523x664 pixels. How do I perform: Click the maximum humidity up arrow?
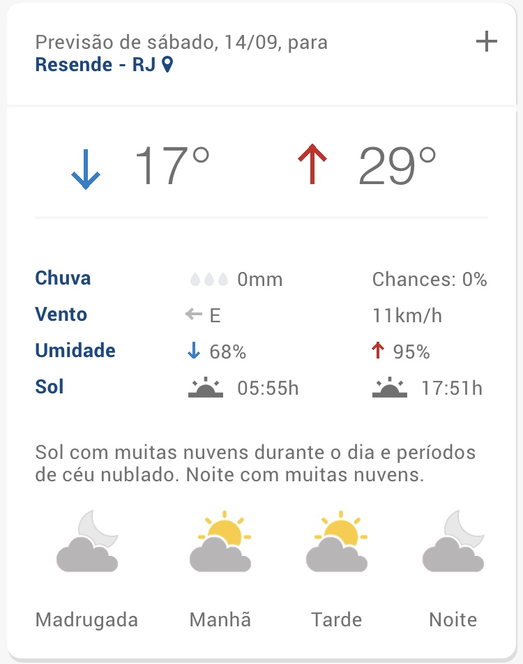coord(378,352)
